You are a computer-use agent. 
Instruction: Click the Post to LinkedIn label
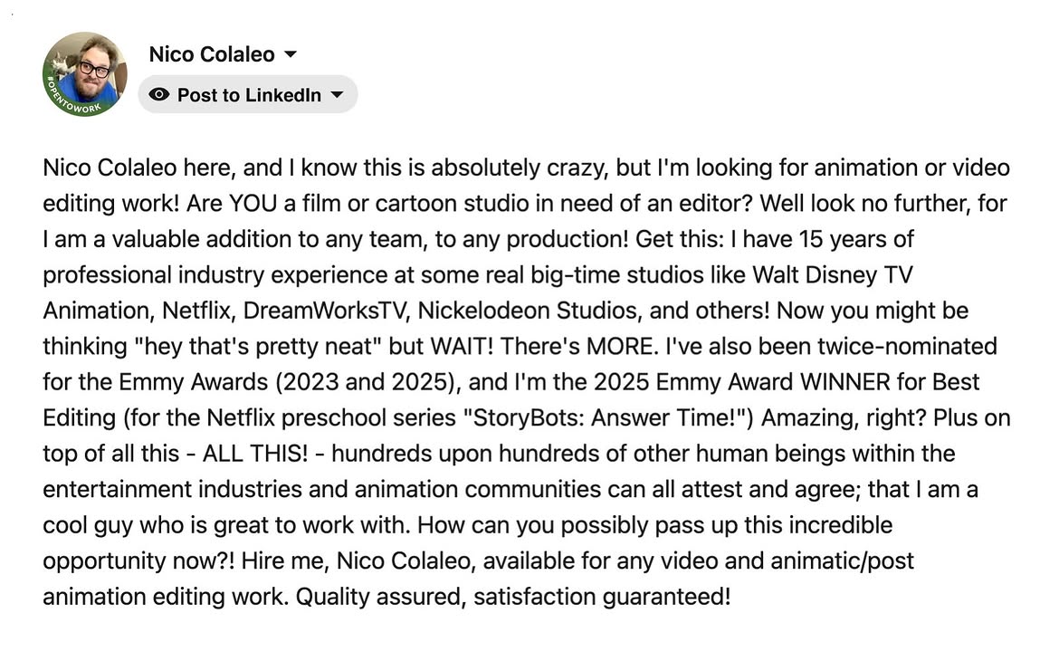[249, 95]
